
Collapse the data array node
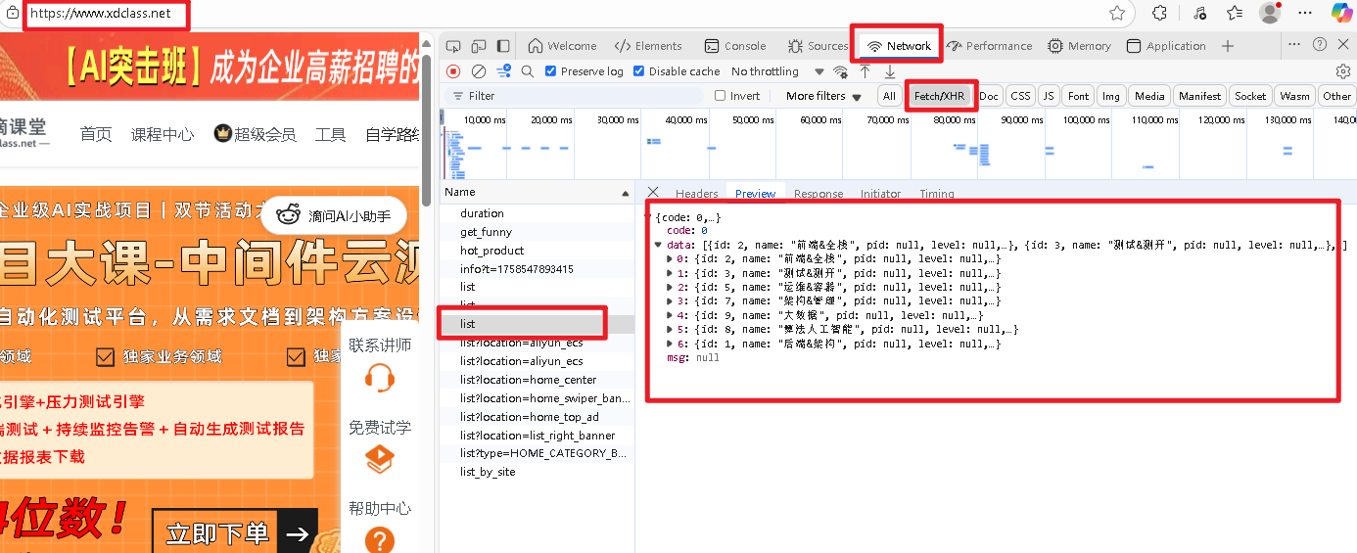coord(658,245)
